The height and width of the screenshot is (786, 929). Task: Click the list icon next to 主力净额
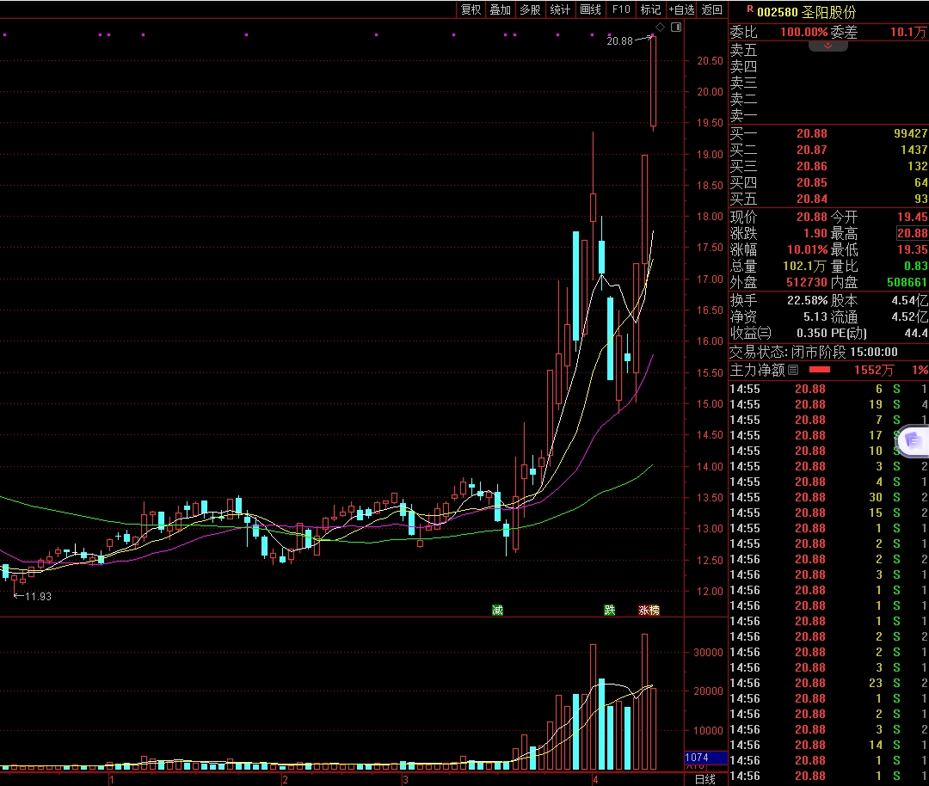793,370
